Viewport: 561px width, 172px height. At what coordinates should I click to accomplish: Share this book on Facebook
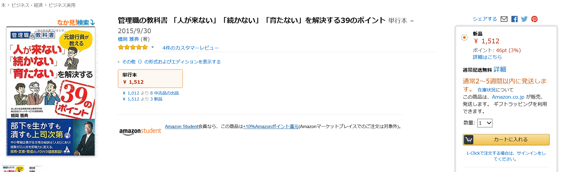(514, 19)
